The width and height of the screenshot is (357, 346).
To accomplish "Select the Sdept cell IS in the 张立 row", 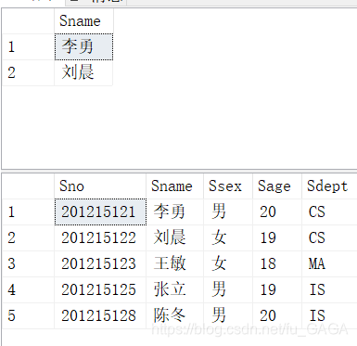I will (x=329, y=289).
